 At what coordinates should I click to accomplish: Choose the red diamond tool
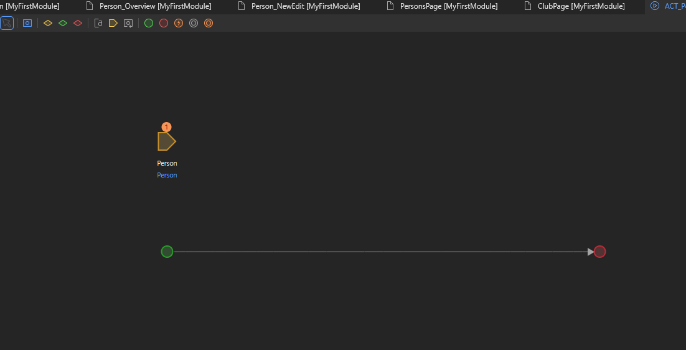pos(78,23)
